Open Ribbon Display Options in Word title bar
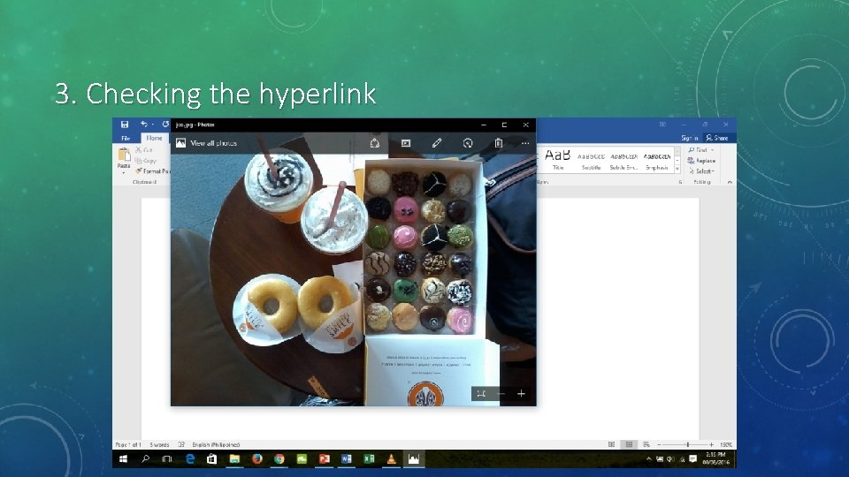The height and width of the screenshot is (477, 849). coord(662,125)
